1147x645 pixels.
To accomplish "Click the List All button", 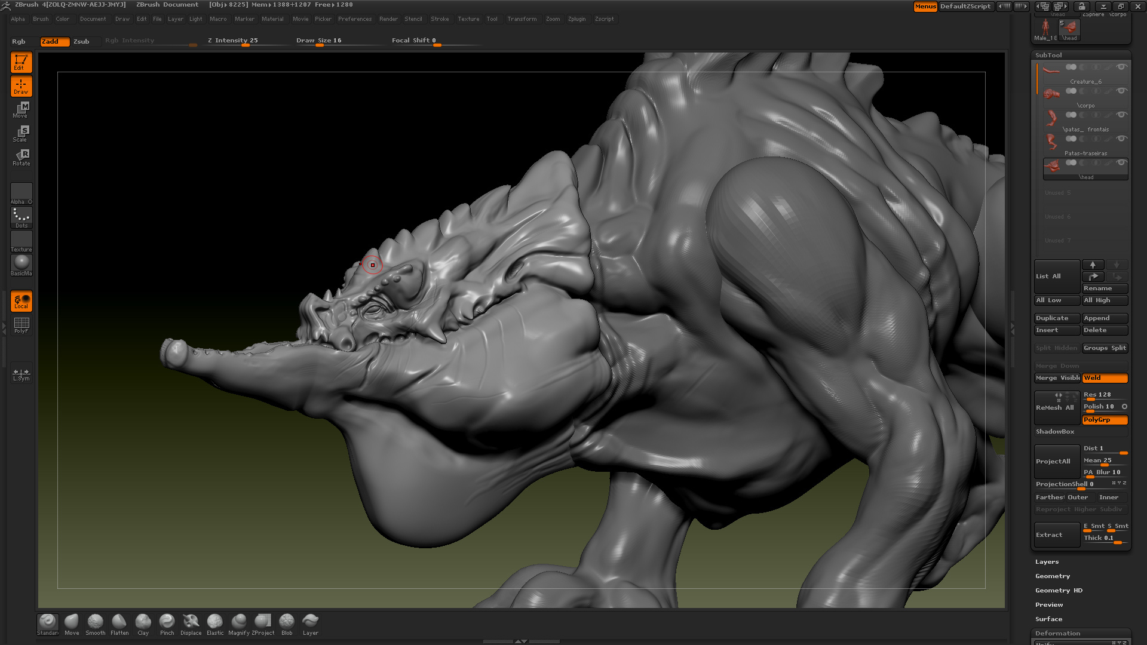I will [x=1056, y=277].
